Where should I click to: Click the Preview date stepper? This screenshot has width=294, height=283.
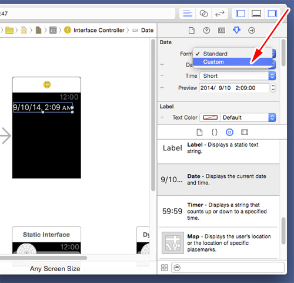273,88
